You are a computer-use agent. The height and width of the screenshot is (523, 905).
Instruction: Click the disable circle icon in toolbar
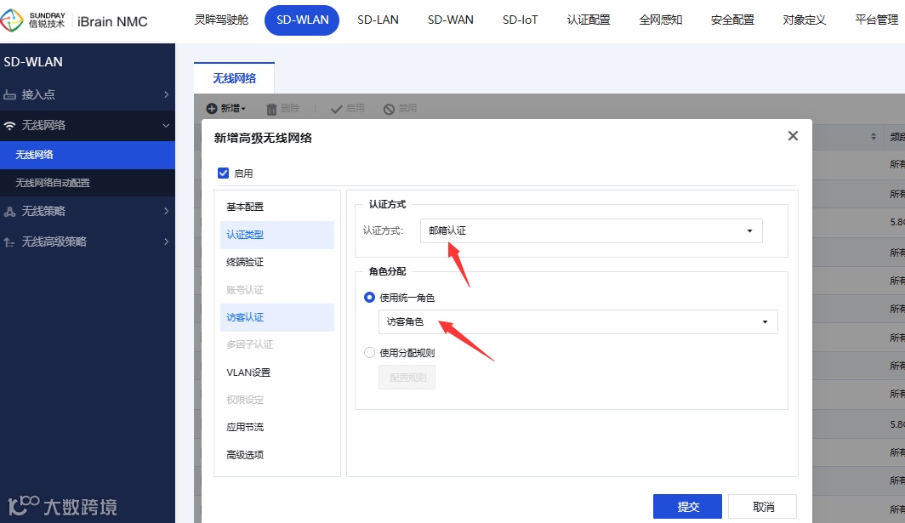click(389, 109)
